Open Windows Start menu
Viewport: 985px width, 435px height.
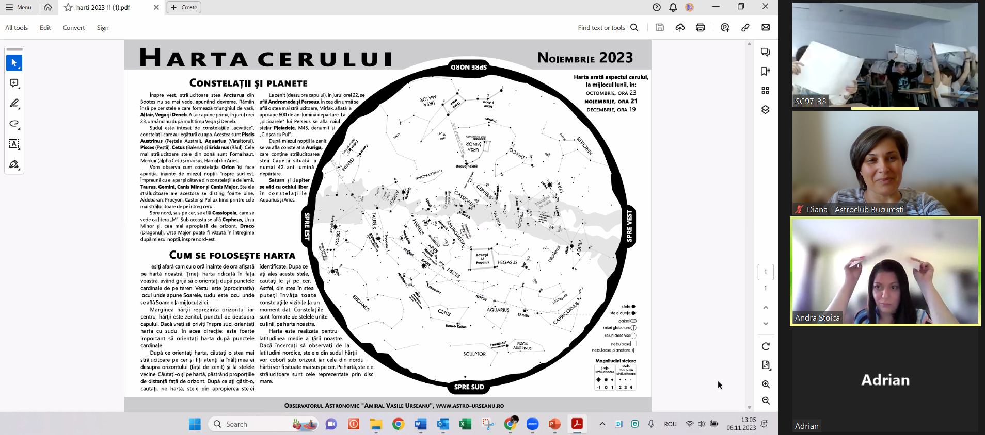pyautogui.click(x=195, y=424)
